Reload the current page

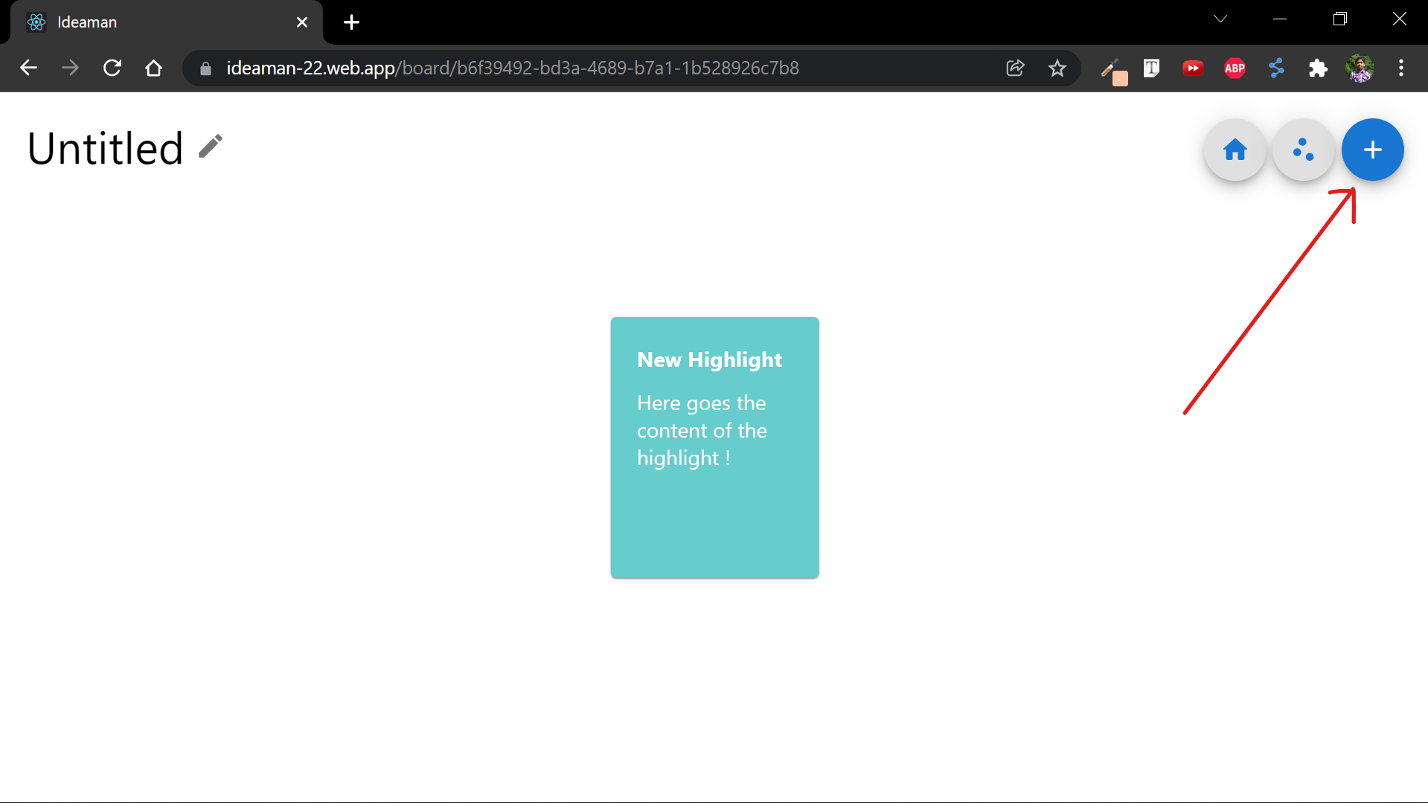pyautogui.click(x=112, y=68)
